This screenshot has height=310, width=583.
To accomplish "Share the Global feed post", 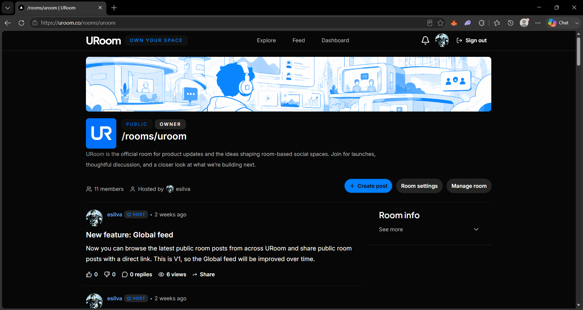I will (x=203, y=274).
